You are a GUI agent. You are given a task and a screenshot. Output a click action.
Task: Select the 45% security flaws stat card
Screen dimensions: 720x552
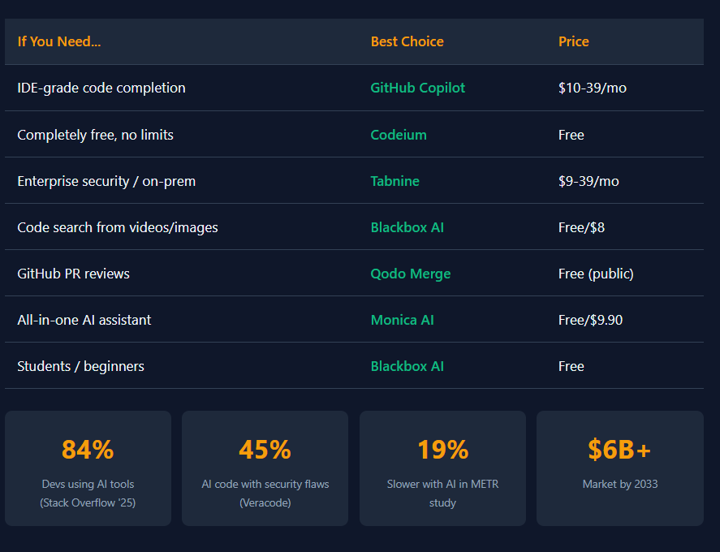(x=265, y=468)
